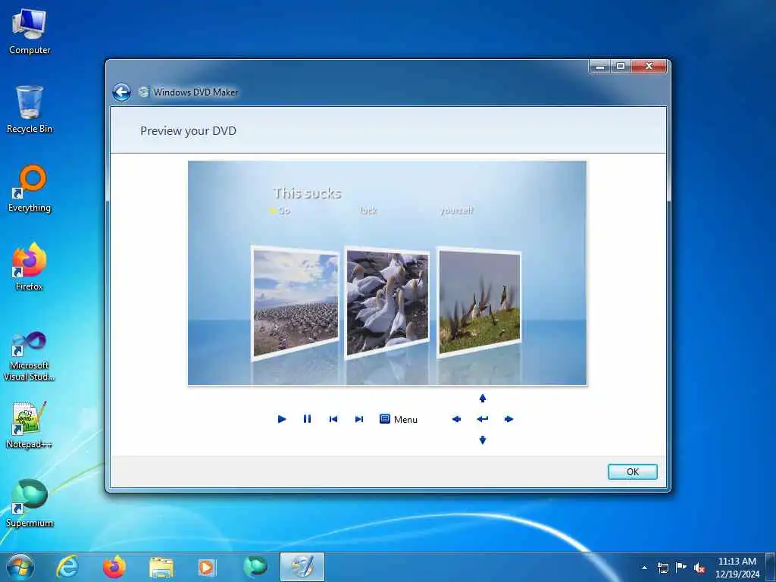
Task: Return to the DVD Menu
Action: pos(399,419)
